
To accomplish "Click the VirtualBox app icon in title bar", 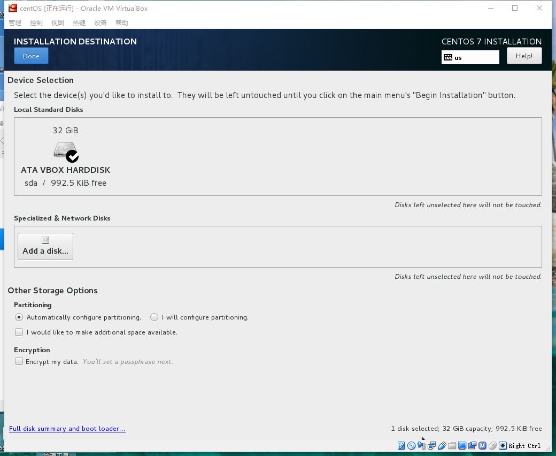I will [x=13, y=8].
